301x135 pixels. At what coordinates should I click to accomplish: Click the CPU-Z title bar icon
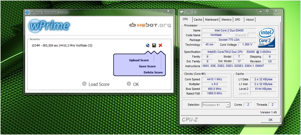[x=182, y=12]
